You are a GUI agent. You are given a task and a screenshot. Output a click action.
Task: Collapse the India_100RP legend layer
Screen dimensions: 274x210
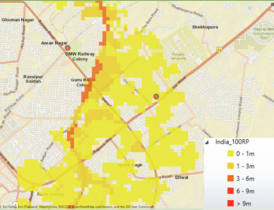tap(207, 143)
